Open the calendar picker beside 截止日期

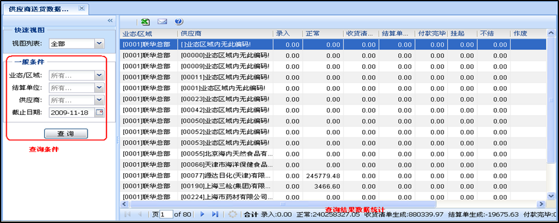click(x=100, y=112)
